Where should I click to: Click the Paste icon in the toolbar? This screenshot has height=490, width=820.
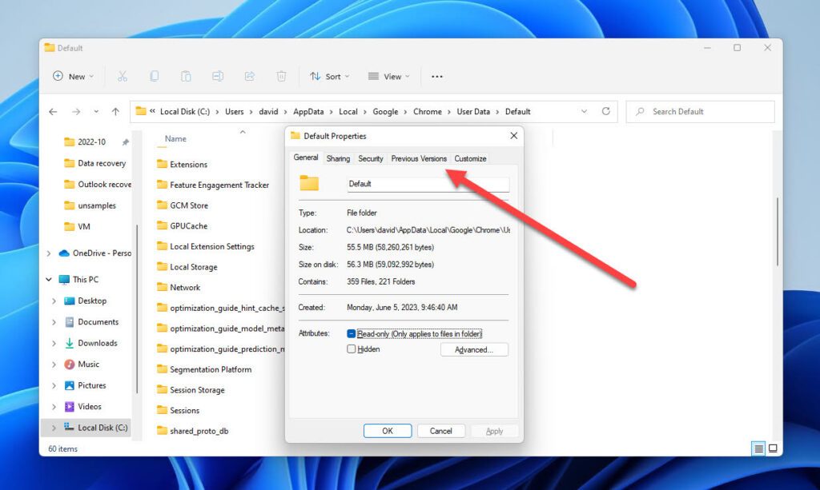pos(186,76)
